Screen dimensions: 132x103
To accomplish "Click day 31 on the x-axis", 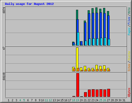I will [x=124, y=100].
